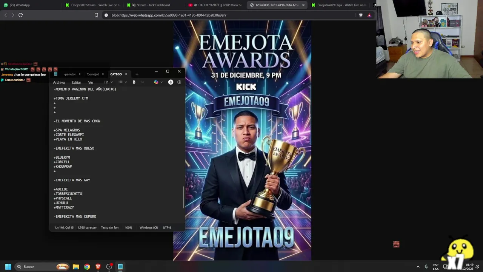483x272 pixels.
Task: Click the 1,765 characters status entry
Action: pos(87,227)
